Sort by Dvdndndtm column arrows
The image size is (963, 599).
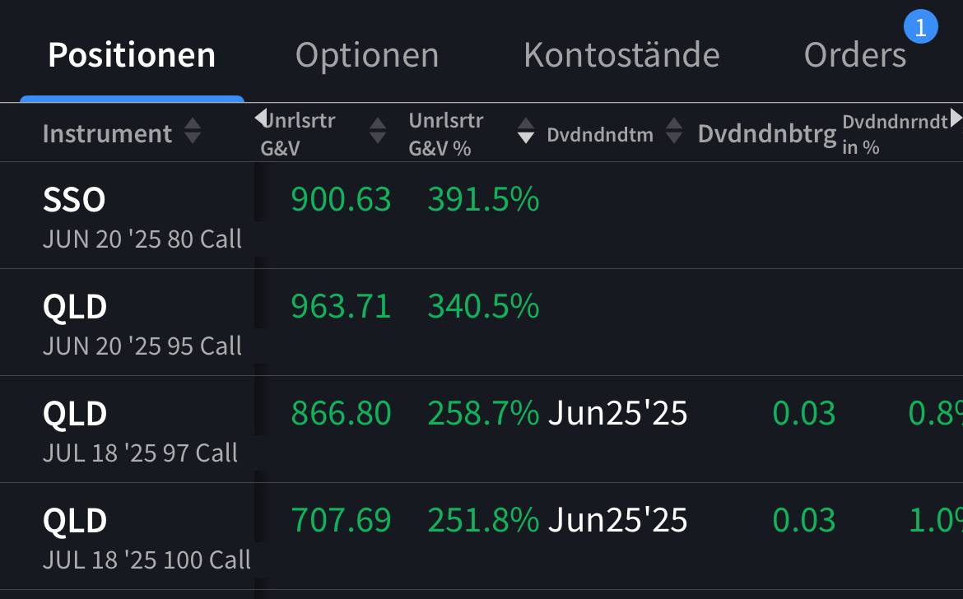pyautogui.click(x=674, y=131)
